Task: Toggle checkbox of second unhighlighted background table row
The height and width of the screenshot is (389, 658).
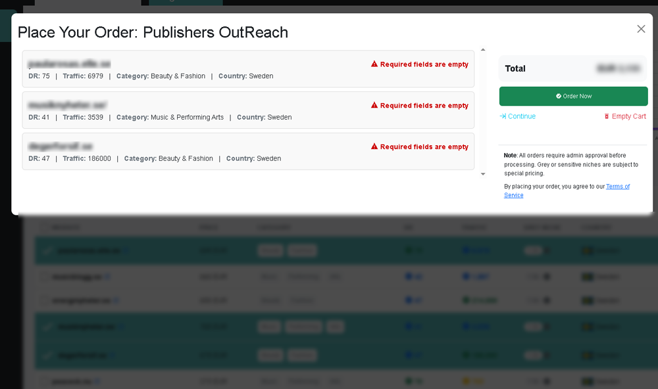Action: pos(45,300)
